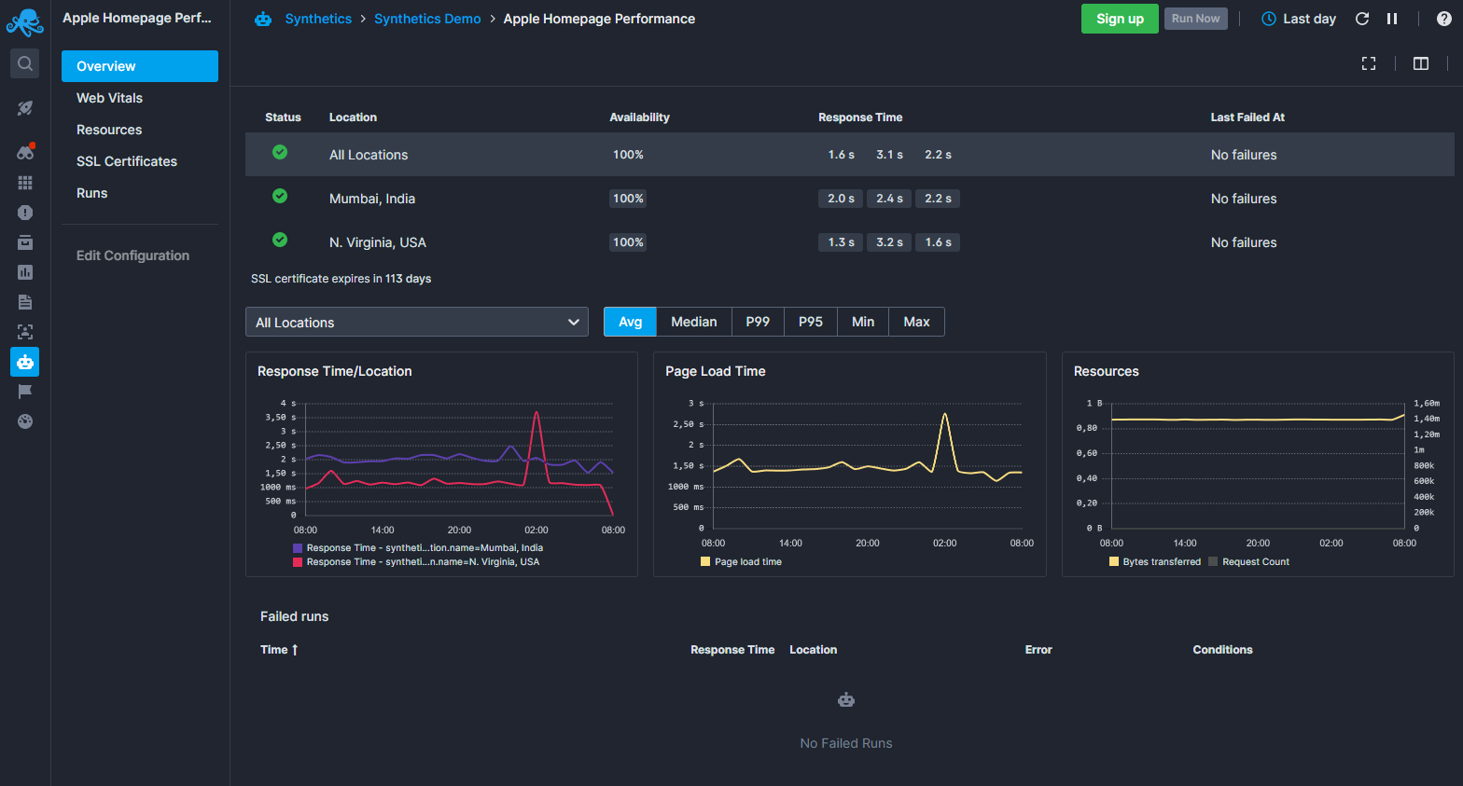Toggle N. Virginia, USA series in chart legend

click(x=416, y=562)
